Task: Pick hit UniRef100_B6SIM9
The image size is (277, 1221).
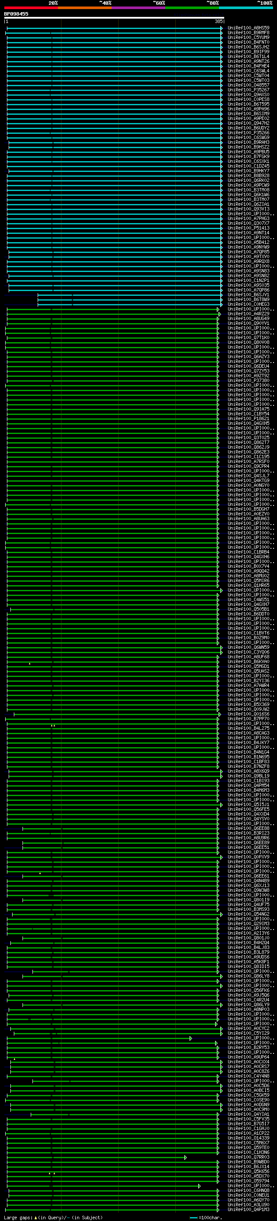Action: (248, 113)
